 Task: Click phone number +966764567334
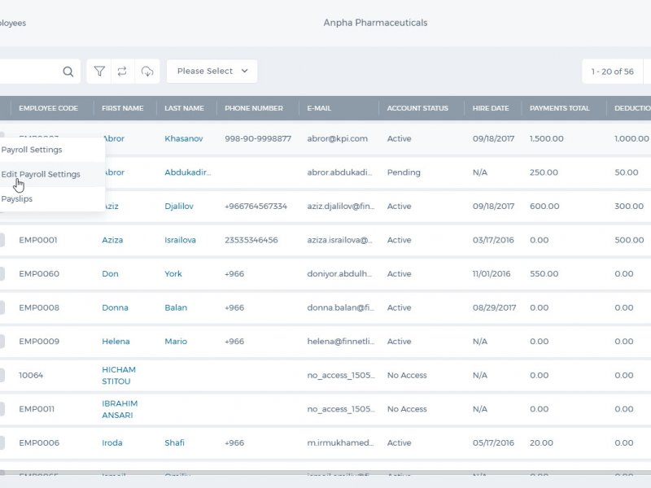point(256,207)
